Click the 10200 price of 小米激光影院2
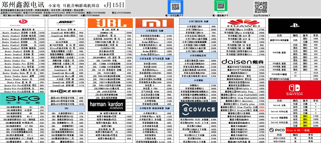The width and height of the screenshot is (321, 143). (169, 48)
